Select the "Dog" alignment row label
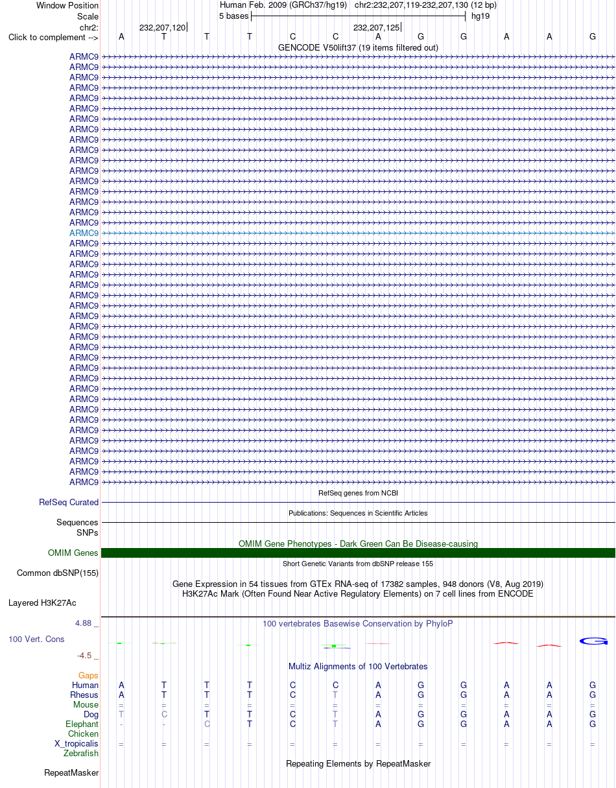616x788 pixels. (x=90, y=714)
